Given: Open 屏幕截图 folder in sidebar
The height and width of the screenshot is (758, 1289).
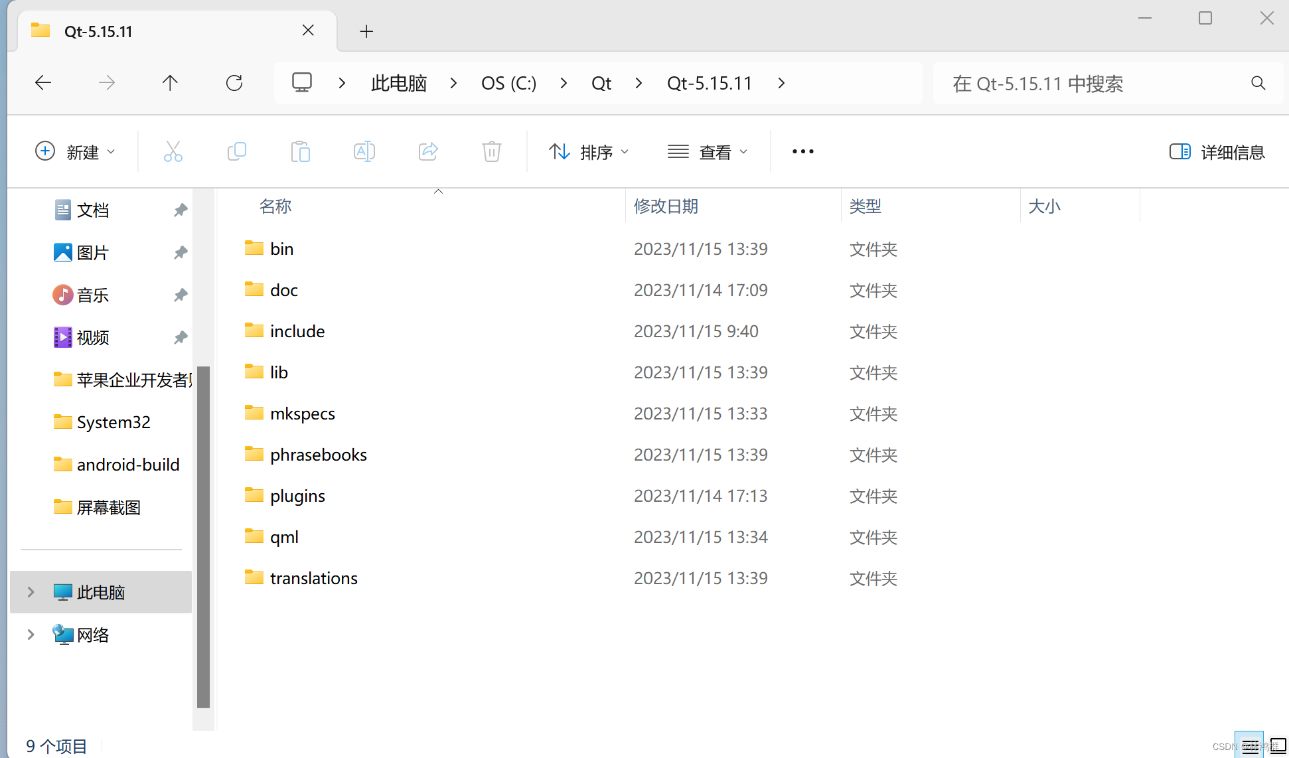Looking at the screenshot, I should [x=97, y=507].
